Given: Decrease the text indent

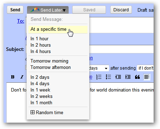Looking at the screenshot, I should point(118,77).
